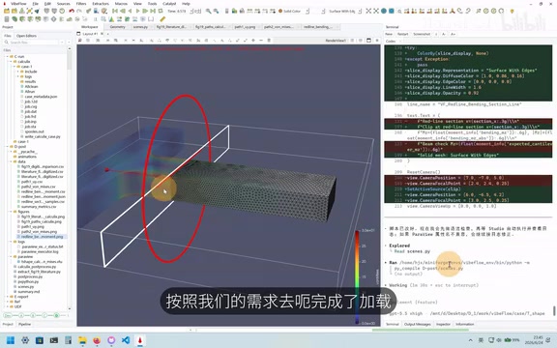This screenshot has width=557, height=348.
Task: Jump to first animation frame
Action: [x=115, y=11]
